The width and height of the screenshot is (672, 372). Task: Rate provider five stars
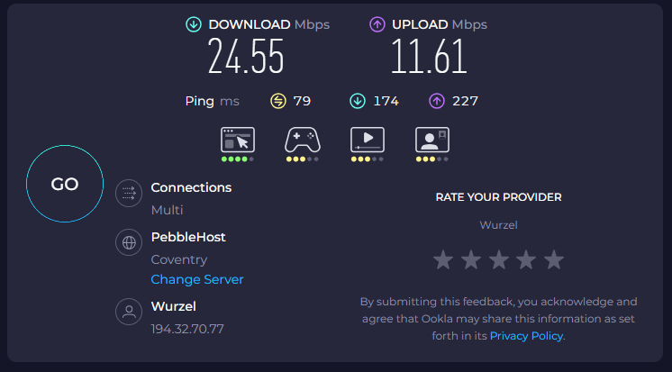554,260
